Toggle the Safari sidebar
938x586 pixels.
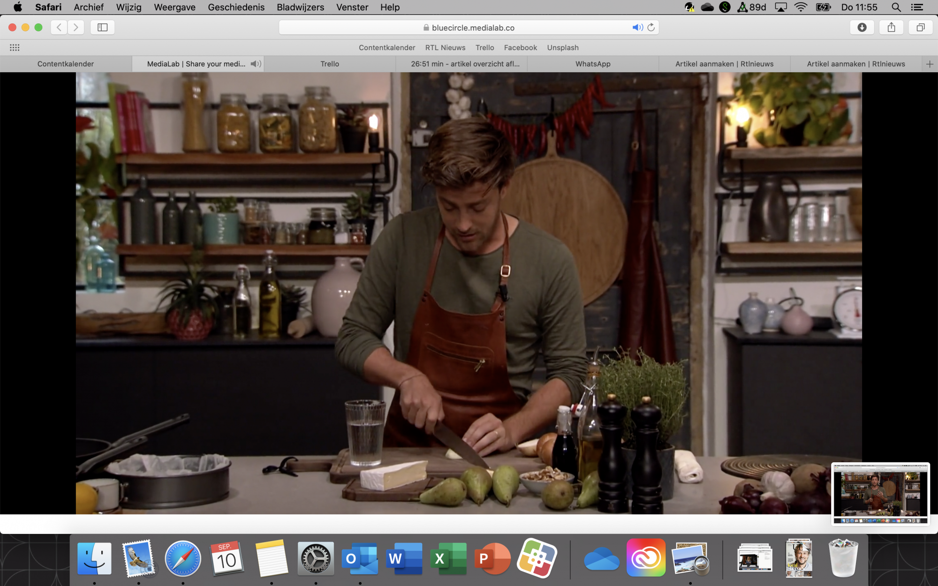pyautogui.click(x=102, y=27)
